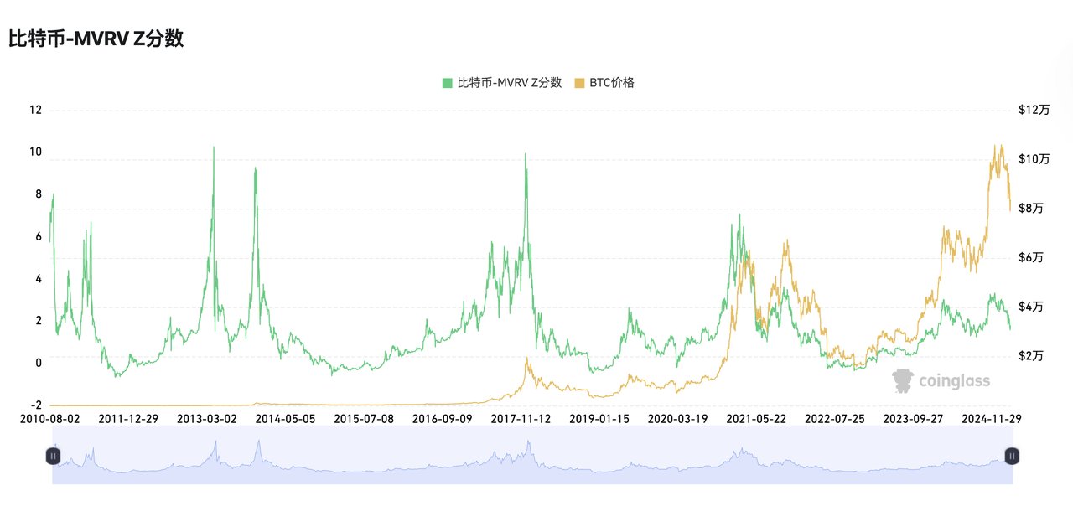Click the 2017-11-12 date axis label
The image size is (1073, 506).
click(x=521, y=417)
